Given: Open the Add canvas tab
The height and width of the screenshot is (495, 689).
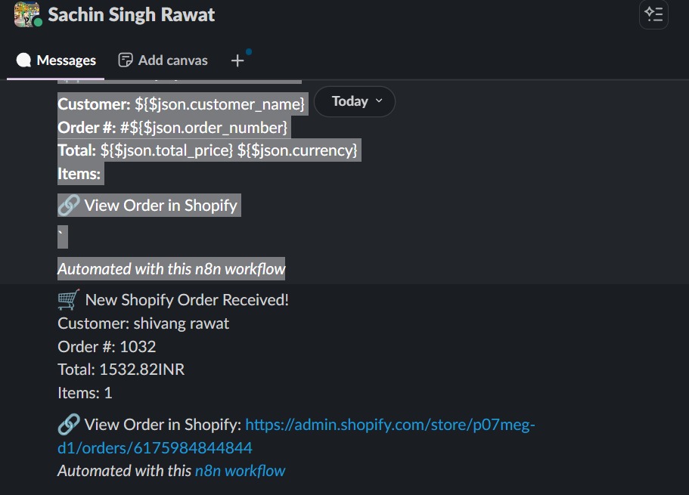Looking at the screenshot, I should 172,60.
